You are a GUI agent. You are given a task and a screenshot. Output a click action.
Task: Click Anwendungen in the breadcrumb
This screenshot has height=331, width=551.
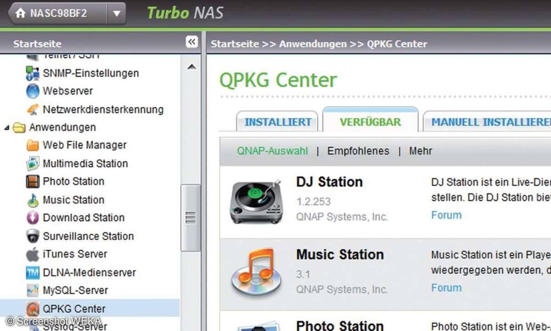click(x=313, y=44)
